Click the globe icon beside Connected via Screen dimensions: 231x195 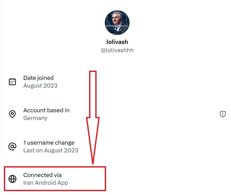point(12,179)
